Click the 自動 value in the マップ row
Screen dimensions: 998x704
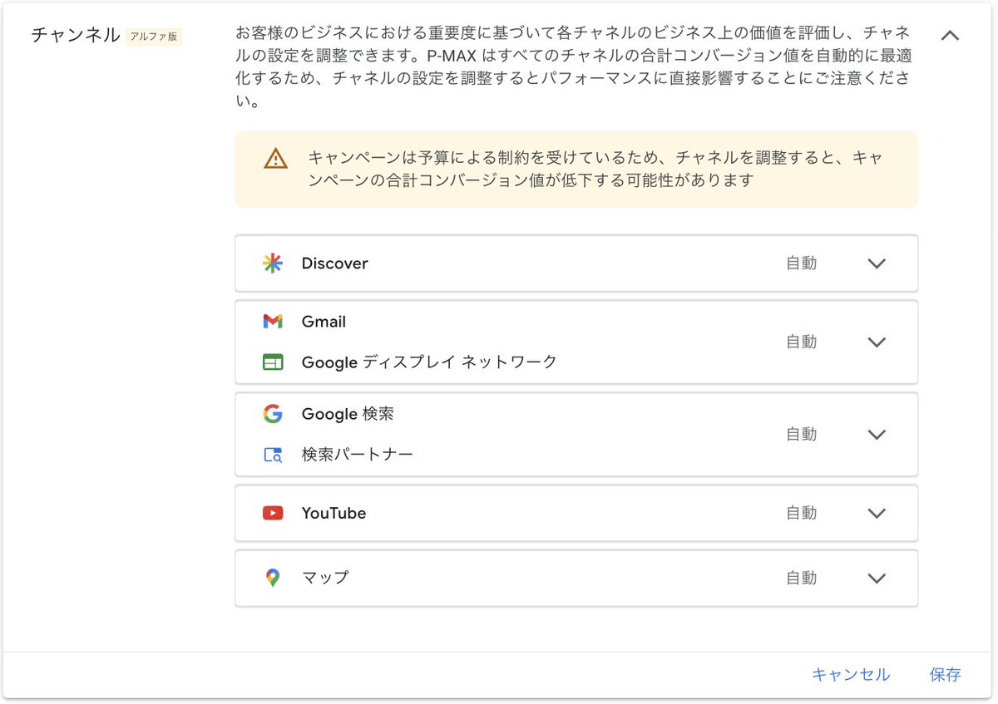(802, 578)
